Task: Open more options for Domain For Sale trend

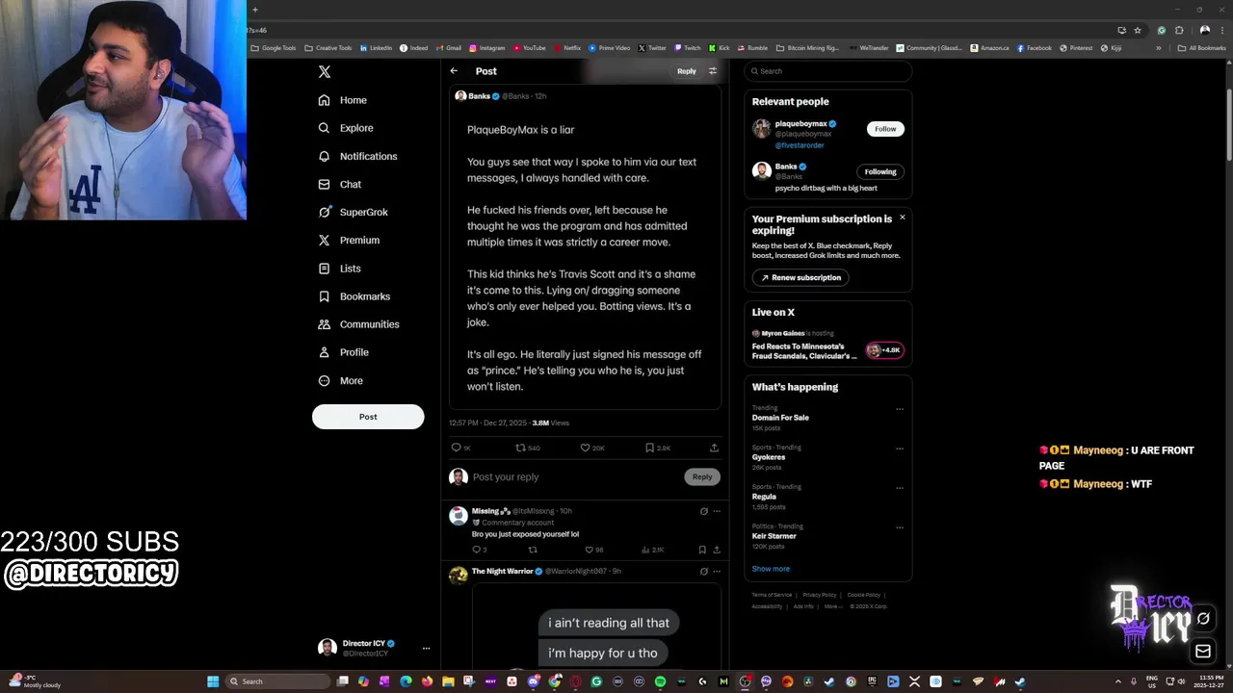Action: (900, 409)
